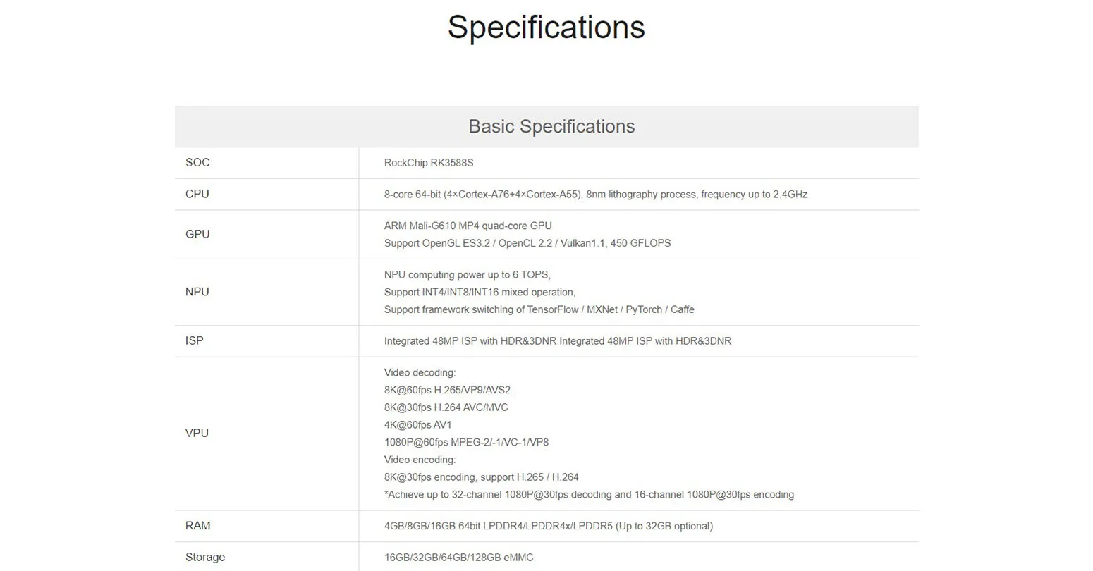The image size is (1093, 571).
Task: Click the Specifications page heading
Action: (x=546, y=27)
